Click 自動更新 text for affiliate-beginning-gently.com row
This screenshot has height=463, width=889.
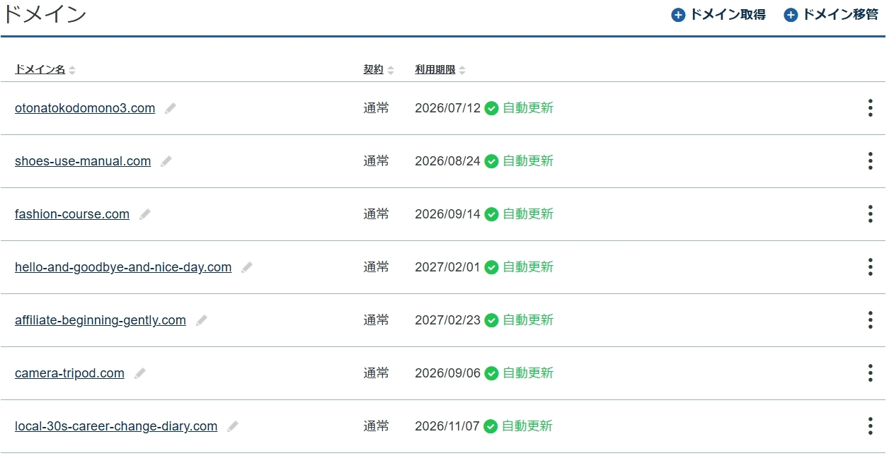[x=528, y=320]
